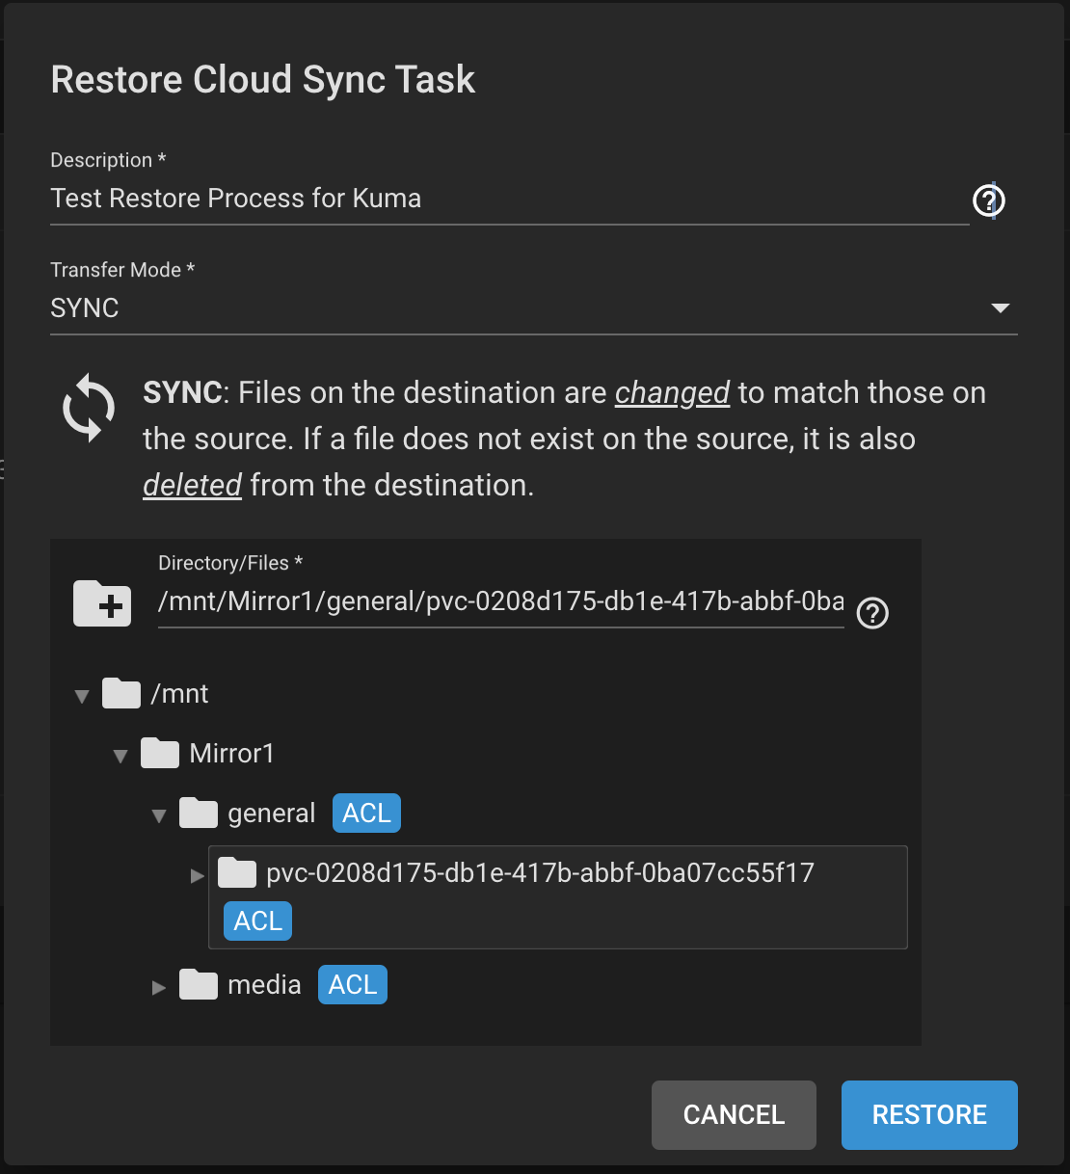Expand the media folder in the tree
Viewport: 1070px width, 1174px height.
pyautogui.click(x=158, y=986)
